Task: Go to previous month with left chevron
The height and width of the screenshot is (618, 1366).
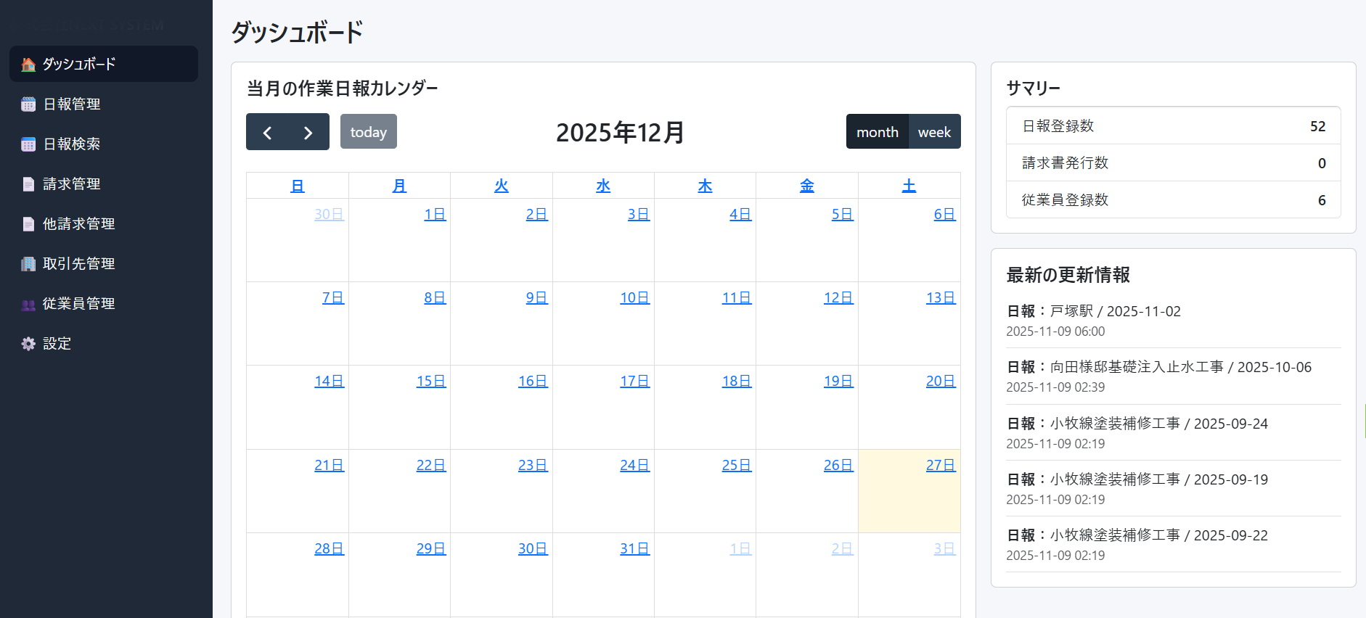Action: point(267,132)
